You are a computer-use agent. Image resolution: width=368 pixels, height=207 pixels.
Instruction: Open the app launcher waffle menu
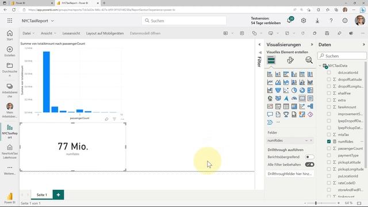[10, 21]
